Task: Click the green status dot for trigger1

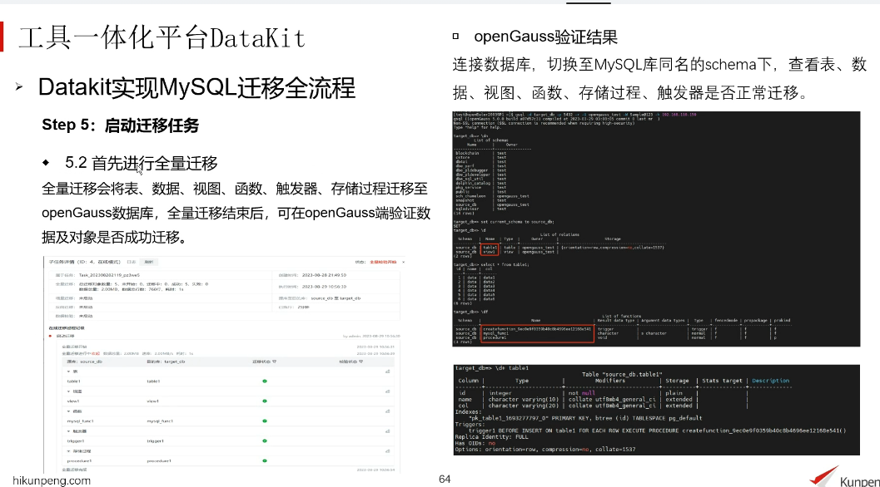Action: click(x=265, y=441)
